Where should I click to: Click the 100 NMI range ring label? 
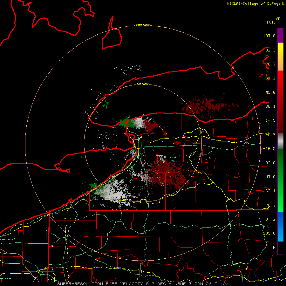coord(143,25)
